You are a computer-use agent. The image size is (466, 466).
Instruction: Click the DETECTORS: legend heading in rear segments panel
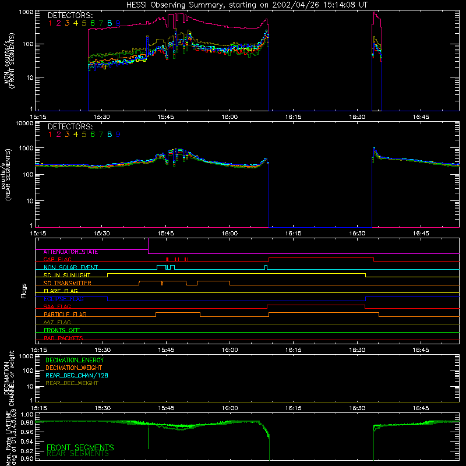click(70, 127)
